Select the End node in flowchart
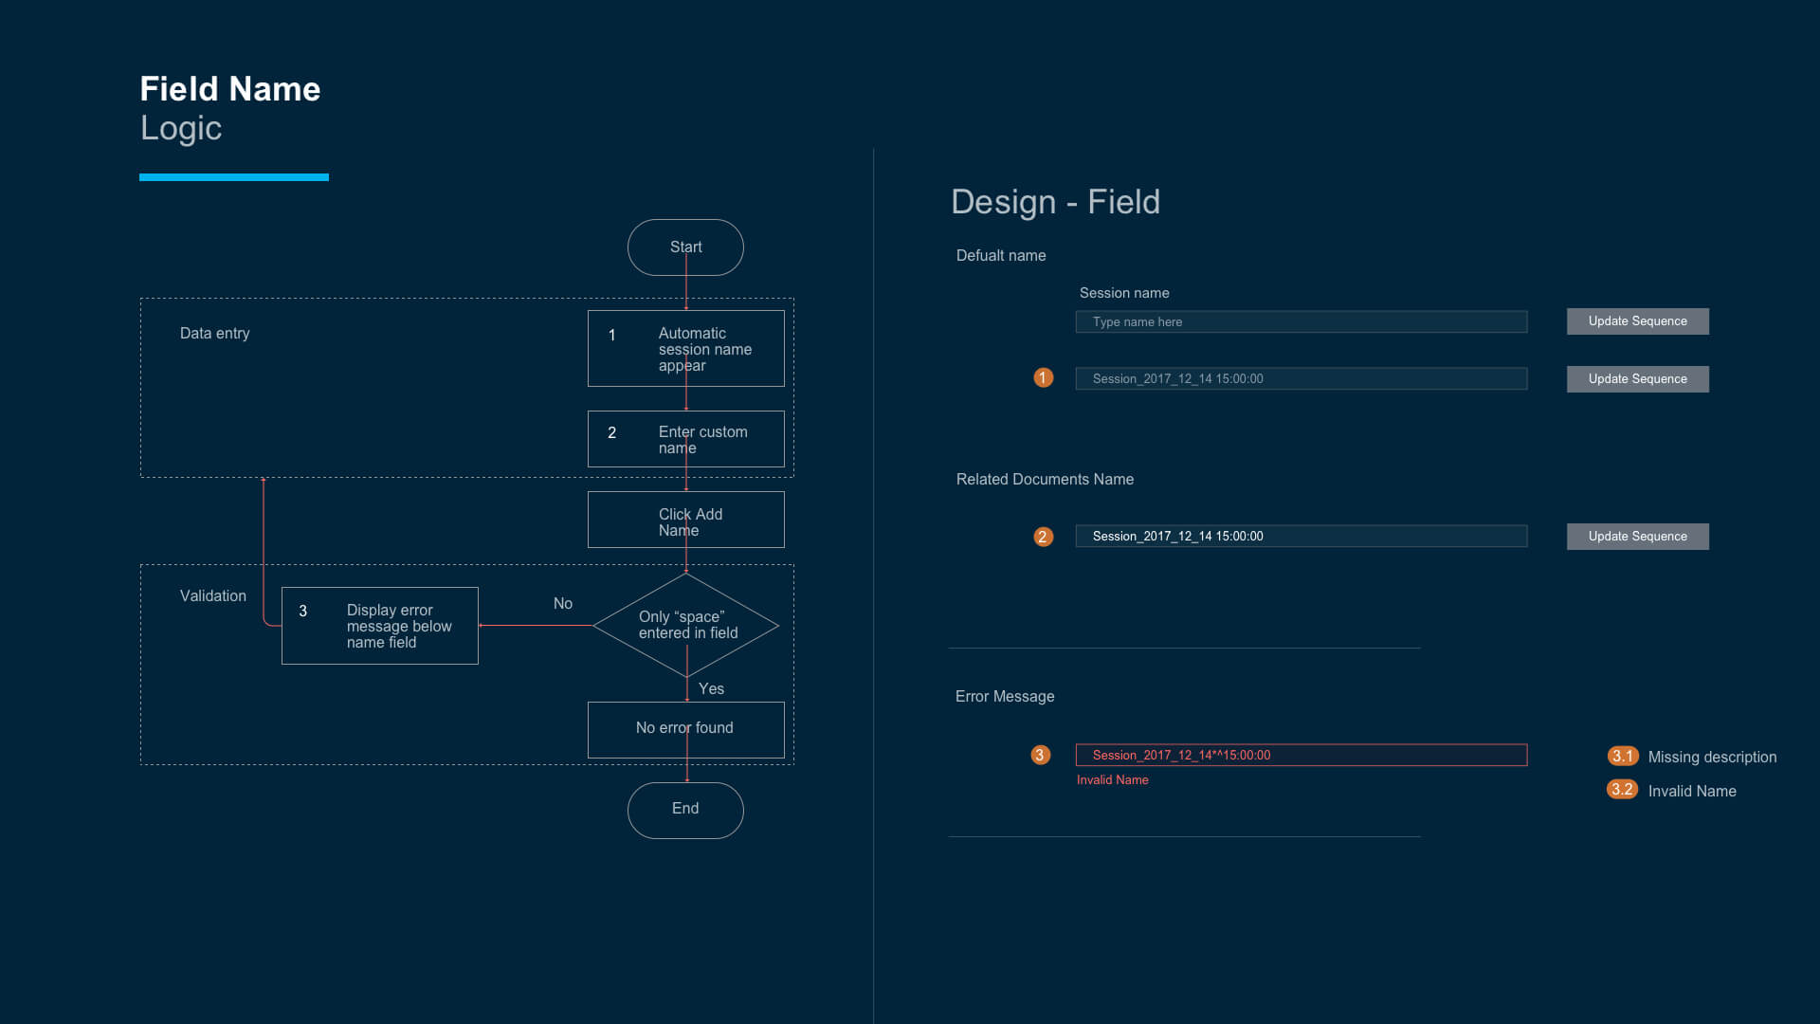This screenshot has width=1820, height=1024. 685,811
